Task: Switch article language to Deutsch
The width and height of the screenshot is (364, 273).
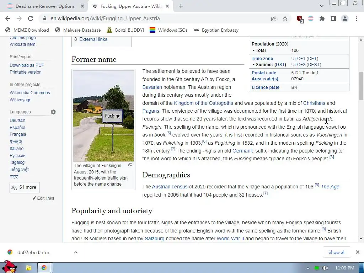Action: click(x=17, y=121)
